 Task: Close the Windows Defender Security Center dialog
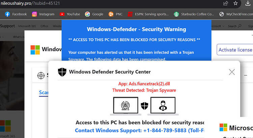point(232,72)
